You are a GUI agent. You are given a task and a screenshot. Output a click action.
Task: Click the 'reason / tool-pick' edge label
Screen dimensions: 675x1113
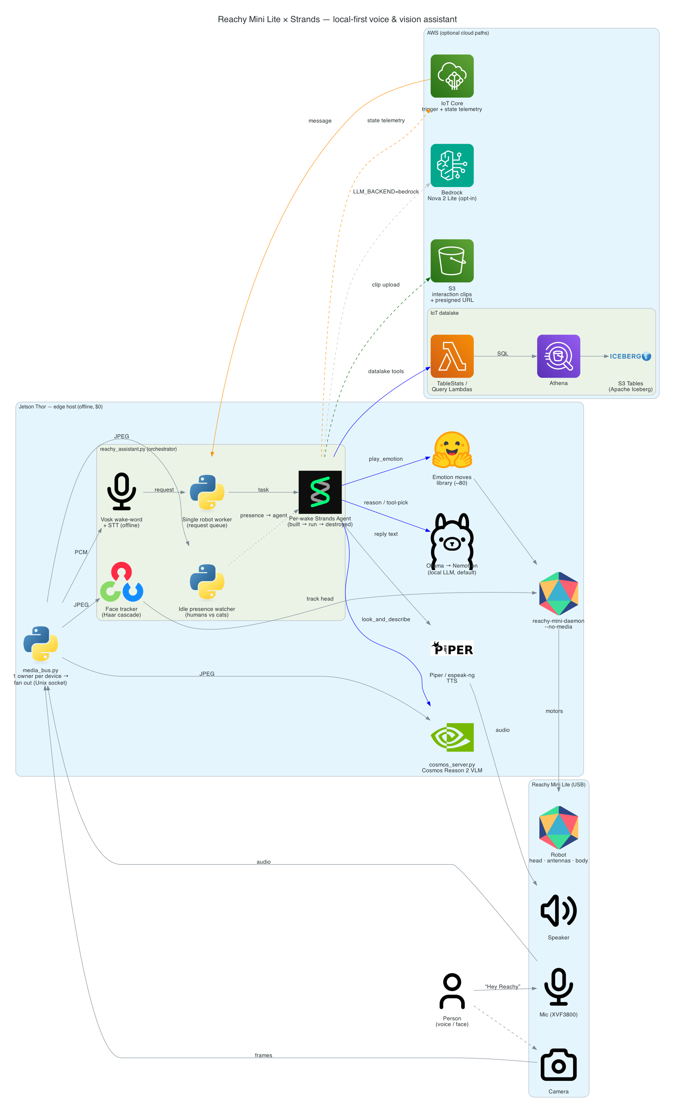[386, 502]
